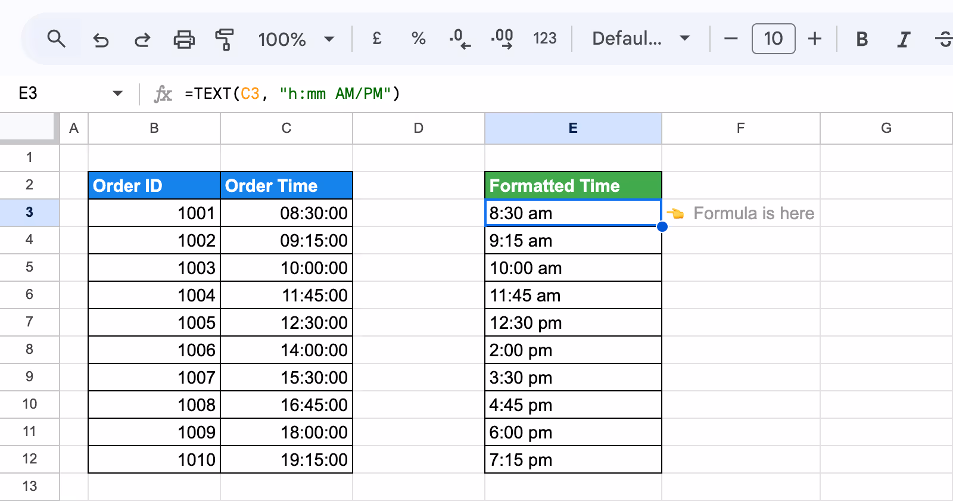Viewport: 953px width, 501px height.
Task: Increase decimal places
Action: tap(502, 39)
